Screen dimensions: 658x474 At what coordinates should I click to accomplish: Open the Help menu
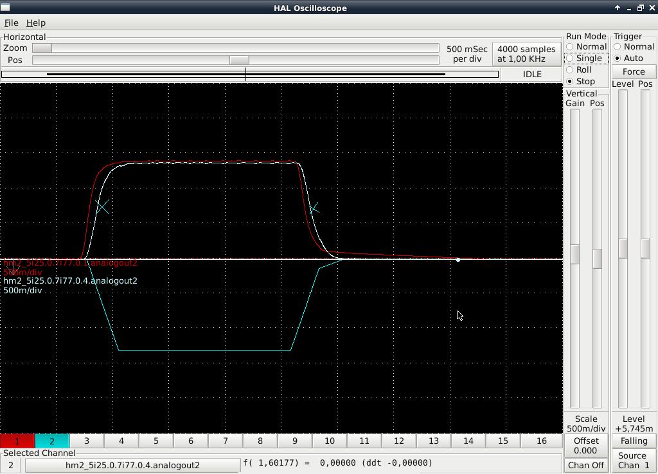point(36,23)
